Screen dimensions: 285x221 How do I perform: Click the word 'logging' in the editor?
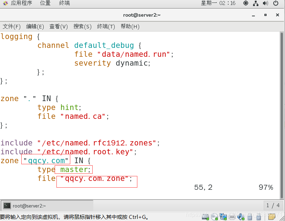[17, 37]
